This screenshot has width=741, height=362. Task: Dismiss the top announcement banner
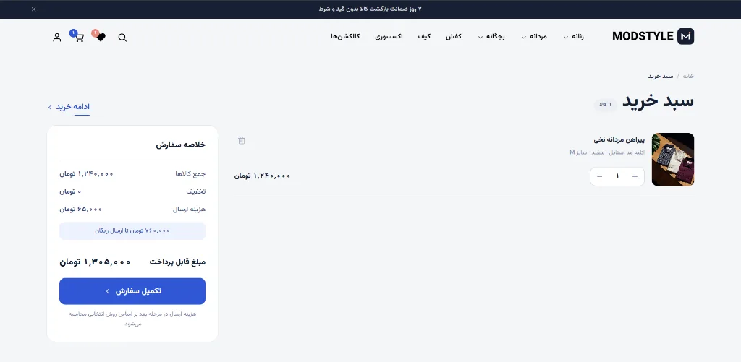33,9
